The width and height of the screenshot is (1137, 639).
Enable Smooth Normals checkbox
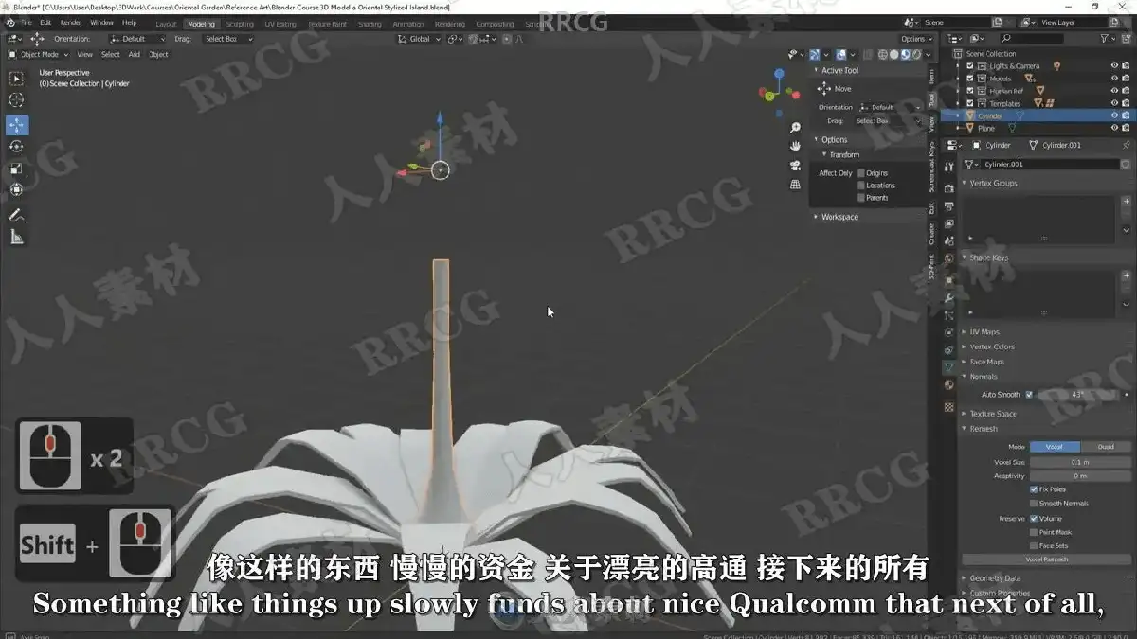1034,504
